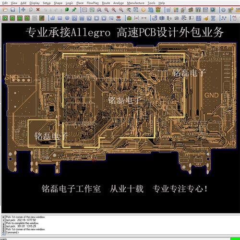The height and width of the screenshot is (240, 240).
Task: Click the 'Pick to complete the window.' line
Action: [x=22, y=223]
